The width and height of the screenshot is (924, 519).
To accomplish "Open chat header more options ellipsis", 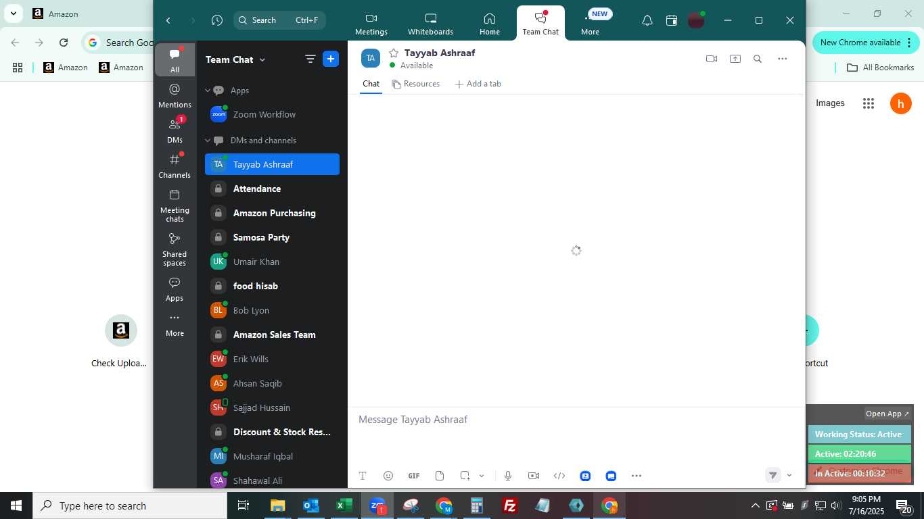I will [x=783, y=59].
